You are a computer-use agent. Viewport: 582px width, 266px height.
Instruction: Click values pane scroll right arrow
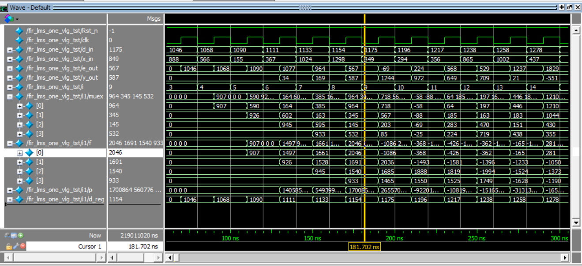[158, 257]
